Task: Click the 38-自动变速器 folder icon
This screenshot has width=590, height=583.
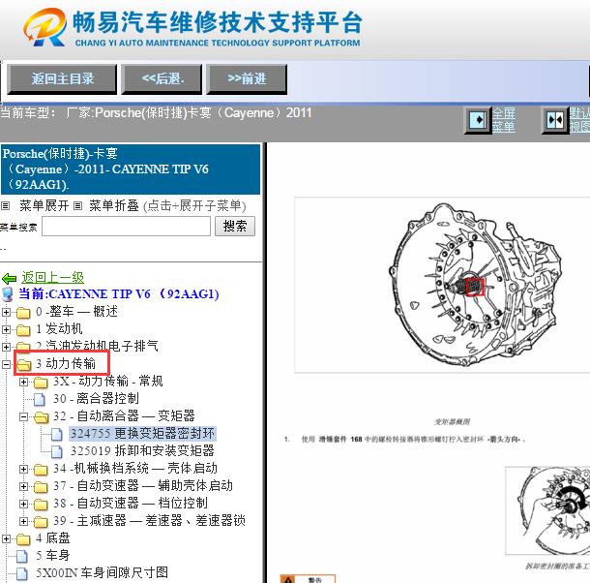Action: click(41, 505)
